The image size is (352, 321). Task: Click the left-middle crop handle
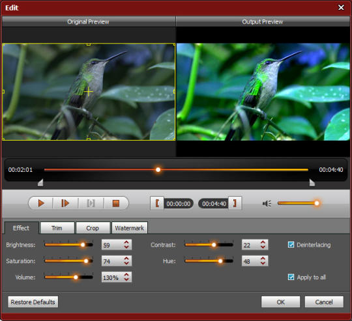[x=3, y=91]
